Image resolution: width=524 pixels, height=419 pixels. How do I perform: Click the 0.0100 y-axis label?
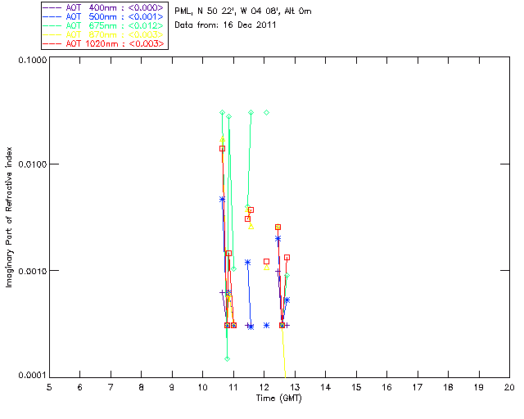pos(33,164)
